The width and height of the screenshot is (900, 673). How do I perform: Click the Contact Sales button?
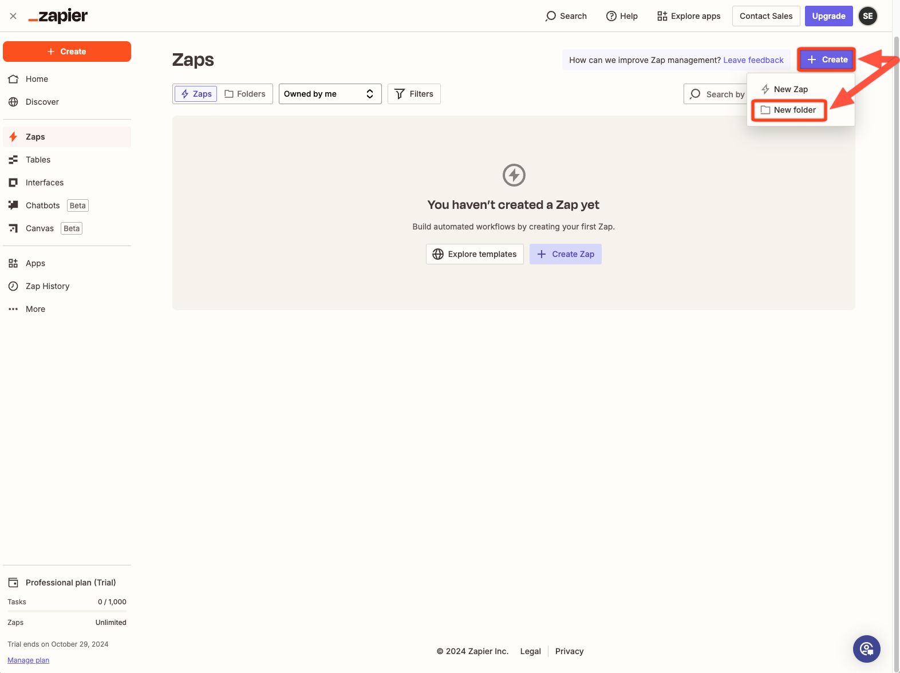[x=766, y=16]
